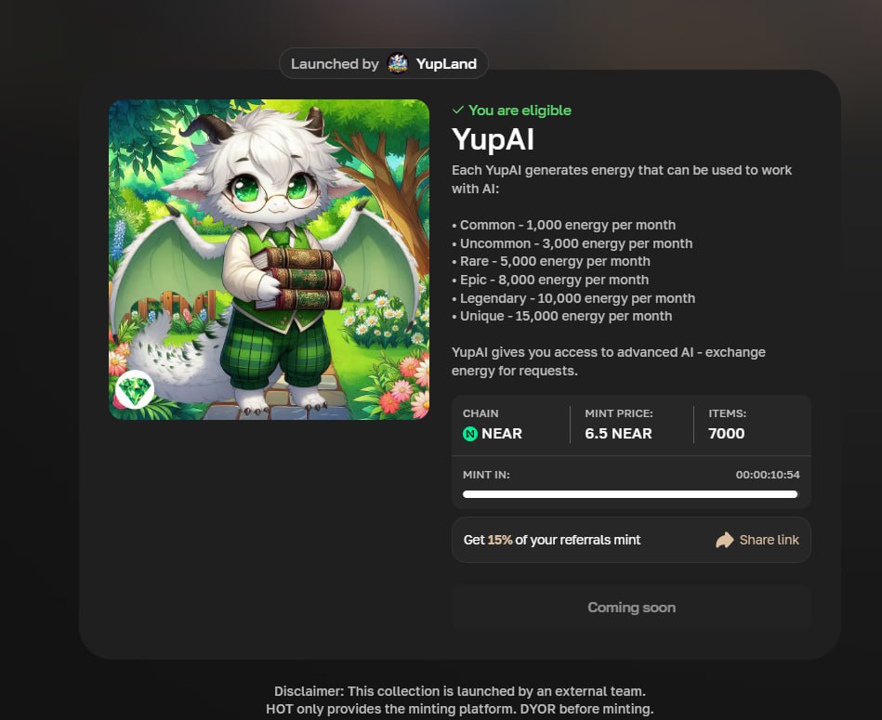Click the green emerald rarity badge
Viewport: 882px width, 720px height.
click(135, 389)
